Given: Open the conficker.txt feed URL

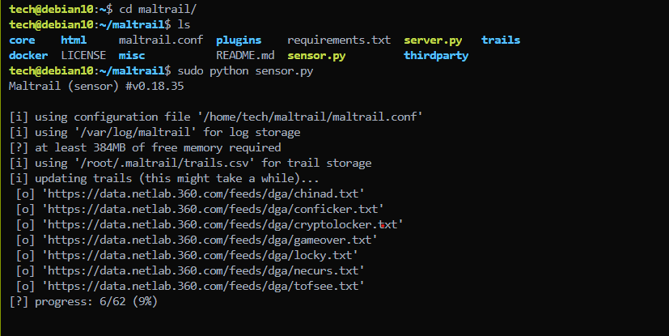Looking at the screenshot, I should click(213, 209).
